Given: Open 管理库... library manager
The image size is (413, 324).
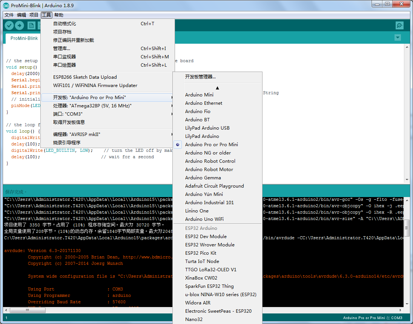Looking at the screenshot, I should click(x=108, y=49).
